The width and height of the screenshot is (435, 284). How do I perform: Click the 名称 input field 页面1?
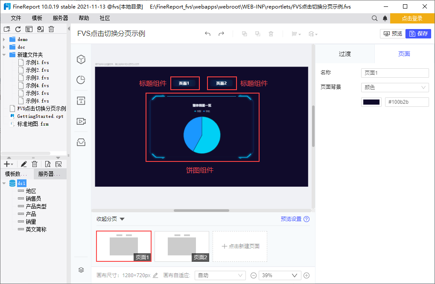point(395,73)
